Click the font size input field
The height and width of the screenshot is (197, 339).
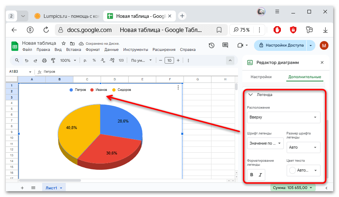click(x=169, y=60)
